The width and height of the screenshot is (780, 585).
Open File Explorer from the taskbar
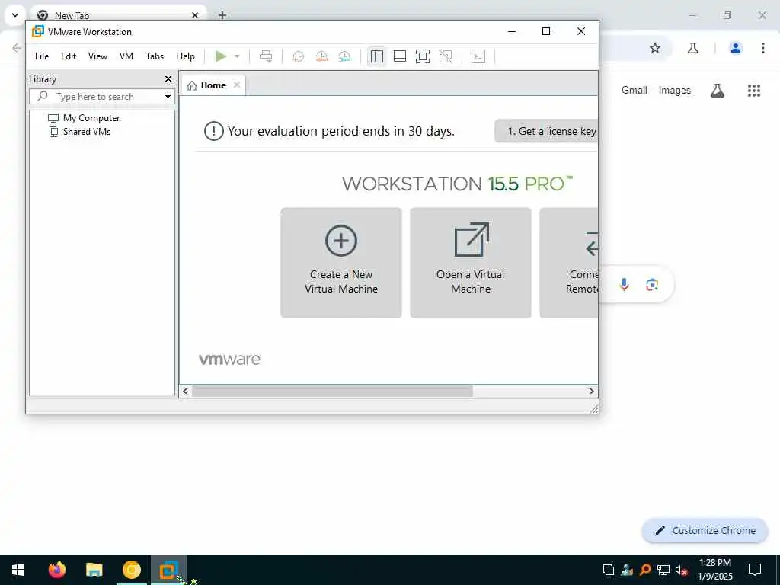(x=94, y=570)
